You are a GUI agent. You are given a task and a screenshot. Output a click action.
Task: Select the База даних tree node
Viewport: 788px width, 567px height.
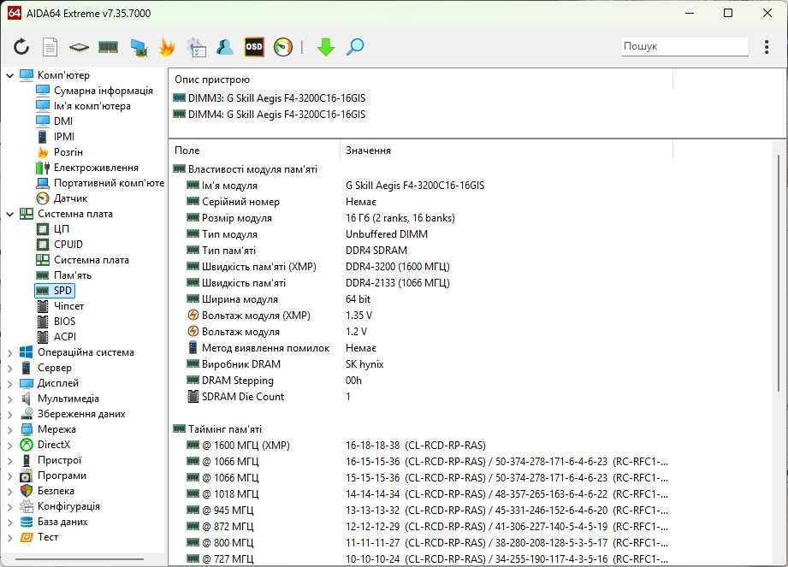tap(53, 522)
